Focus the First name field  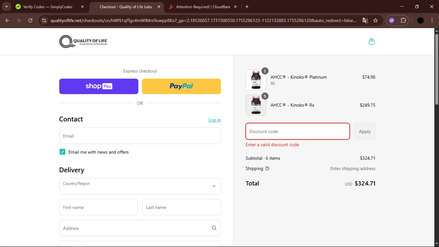98,207
